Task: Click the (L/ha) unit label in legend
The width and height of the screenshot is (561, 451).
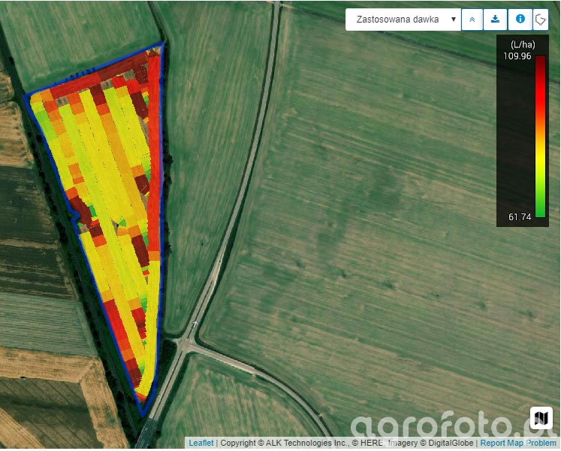Action: point(522,44)
